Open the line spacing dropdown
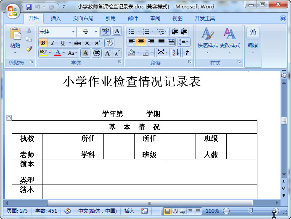 pos(183,42)
